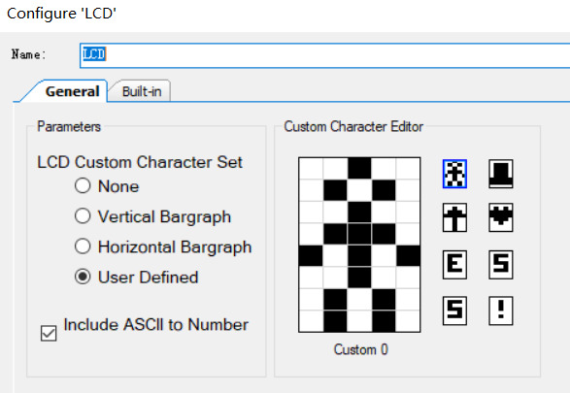Toggle the black pixel at the figure's left arm
Screen dimensions: 570x393
pos(311,256)
